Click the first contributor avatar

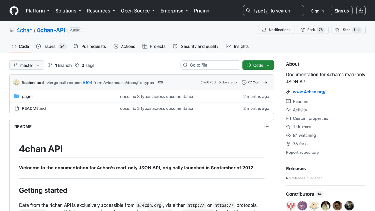[291, 206]
